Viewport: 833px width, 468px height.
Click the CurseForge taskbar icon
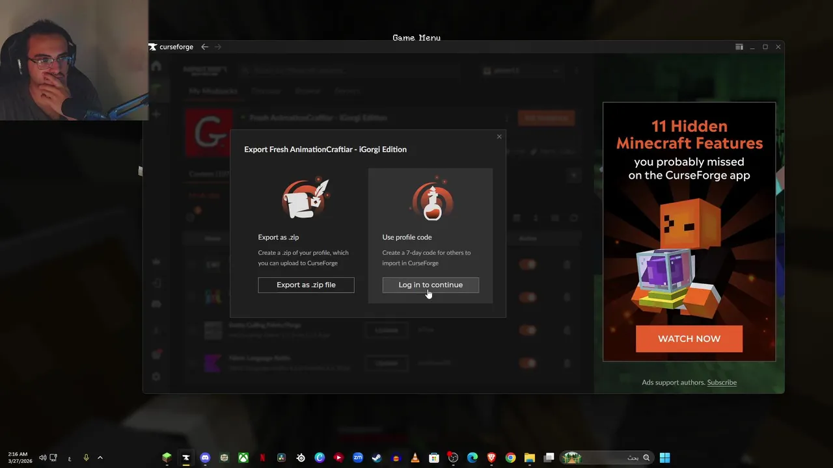[186, 458]
